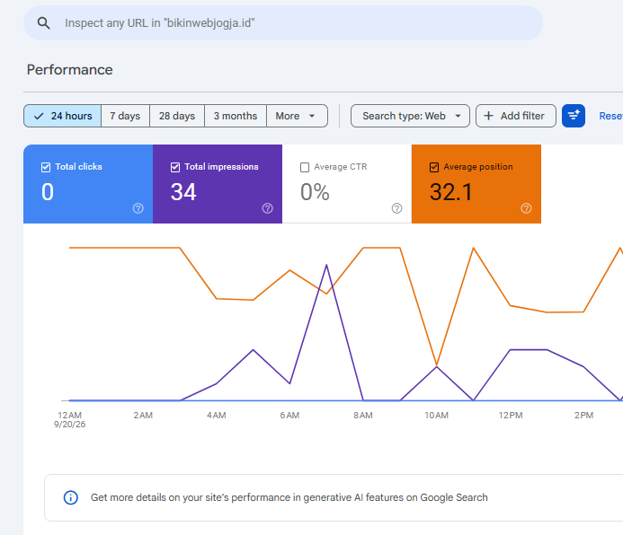Click the search magnifier icon

pyautogui.click(x=44, y=23)
